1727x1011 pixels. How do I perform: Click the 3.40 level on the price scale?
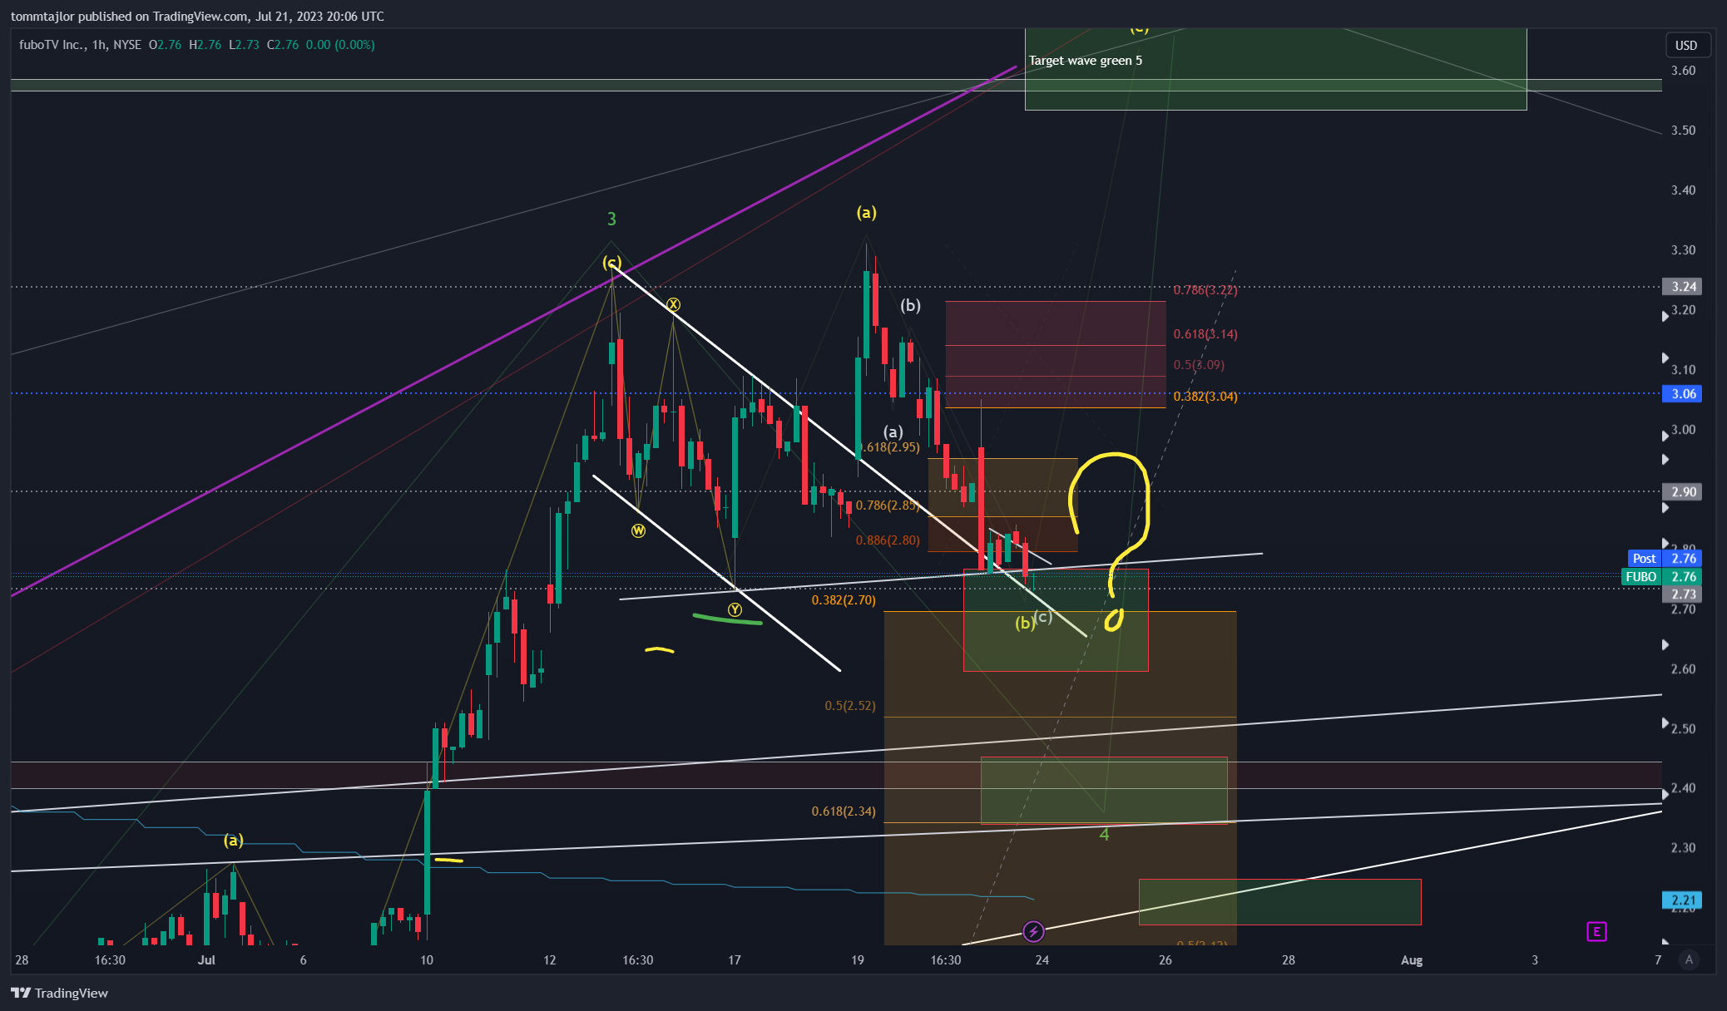[1683, 190]
